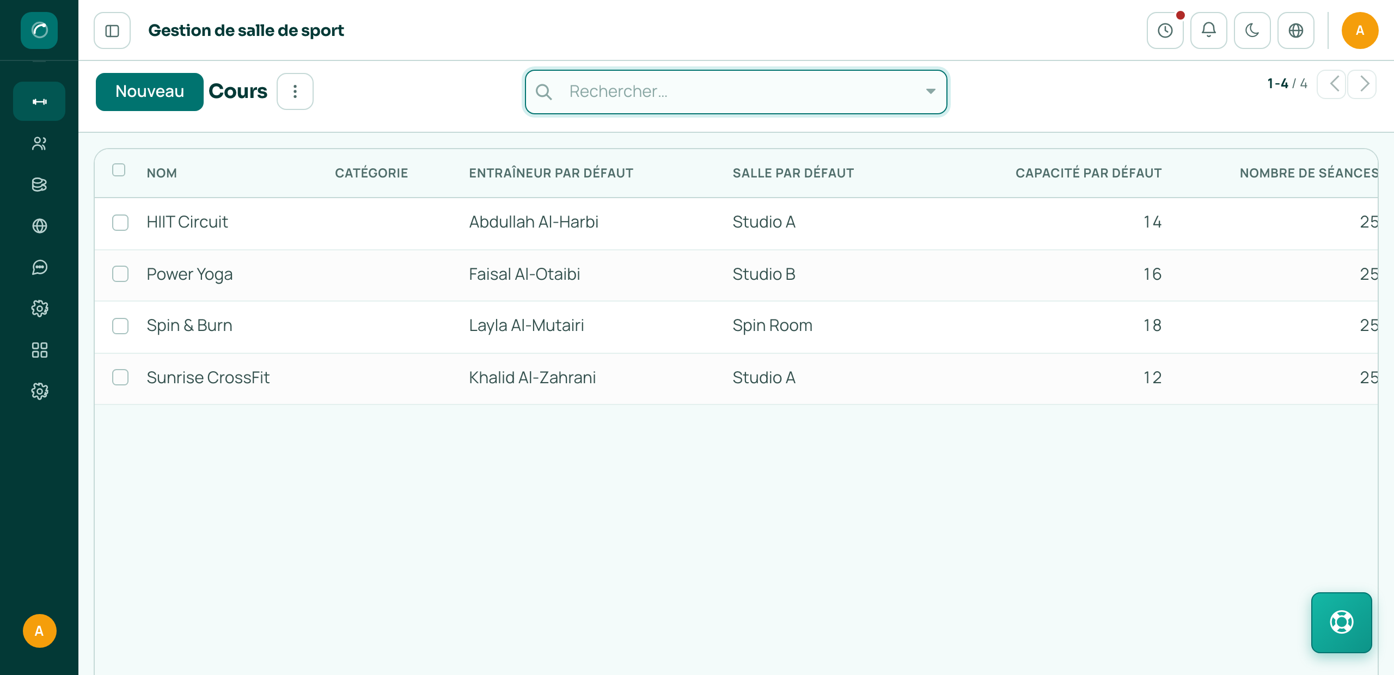Switch to dark mode moon icon
The width and height of the screenshot is (1394, 675).
click(1252, 30)
